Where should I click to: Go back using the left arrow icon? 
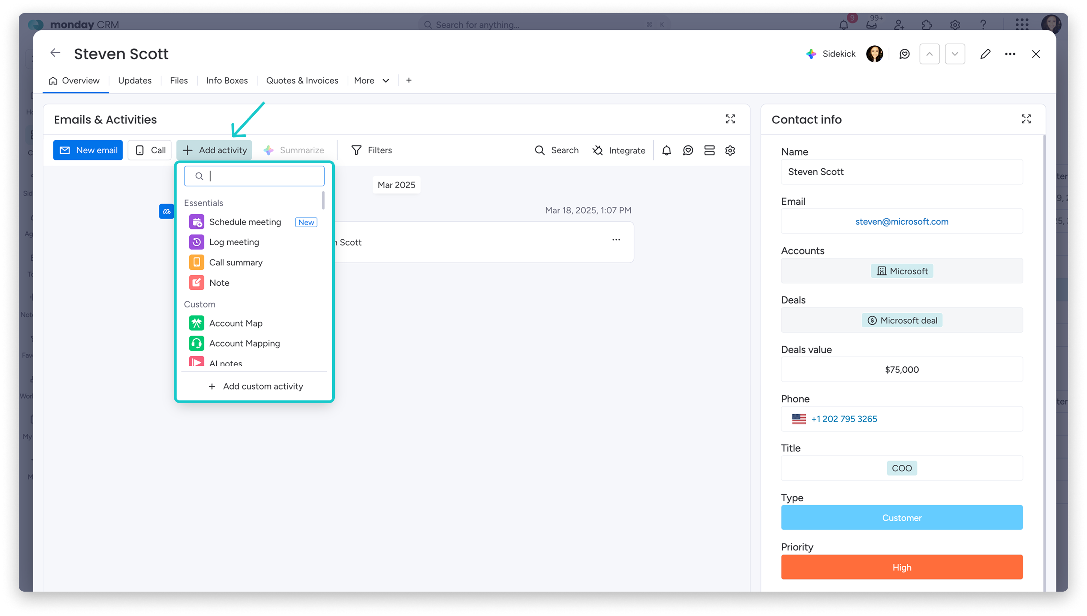point(55,53)
